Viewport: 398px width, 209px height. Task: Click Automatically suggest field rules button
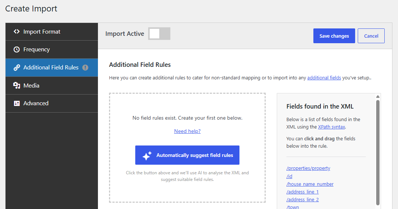pos(187,155)
